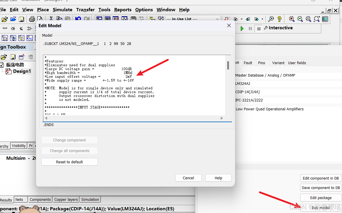Select Design1 in the design tree
The height and width of the screenshot is (213, 342).
(22, 71)
